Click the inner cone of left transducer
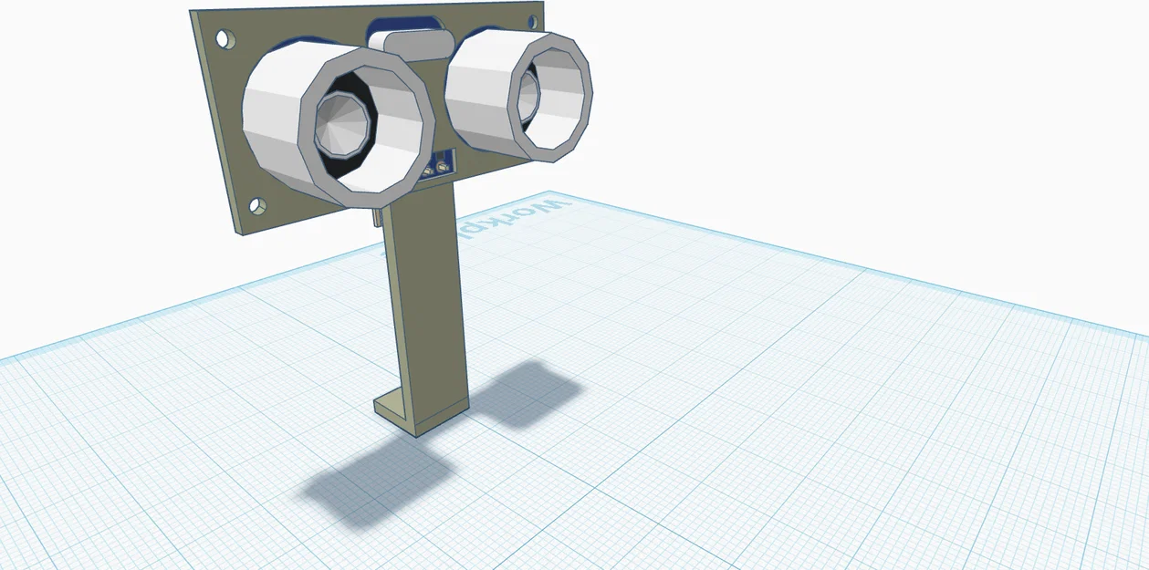Image resolution: width=1149 pixels, height=570 pixels. [344, 123]
